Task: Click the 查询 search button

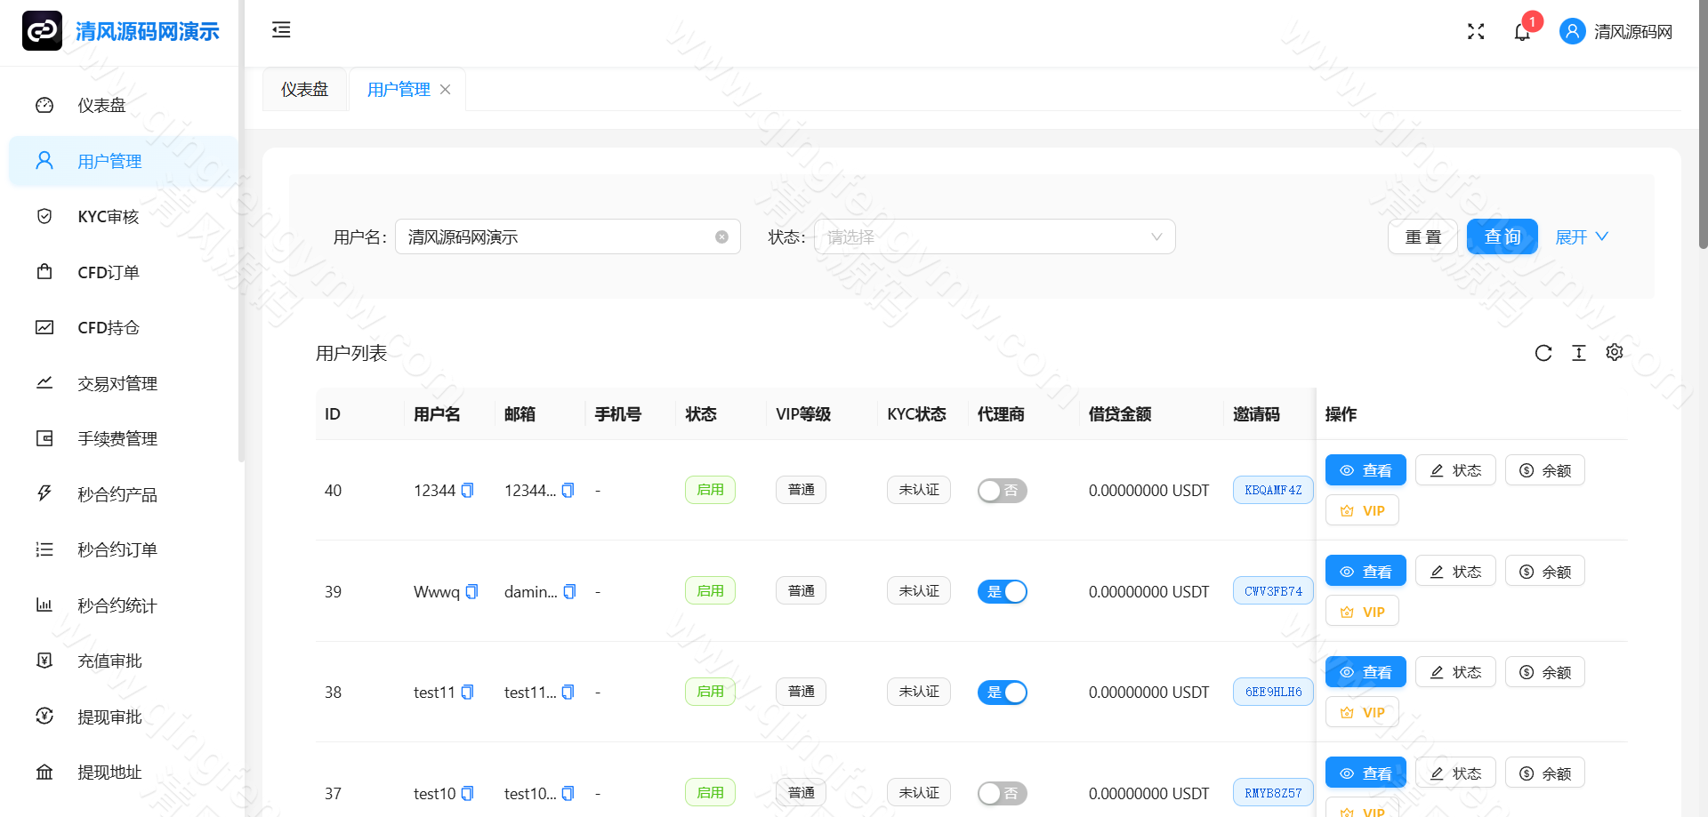Action: [x=1502, y=236]
